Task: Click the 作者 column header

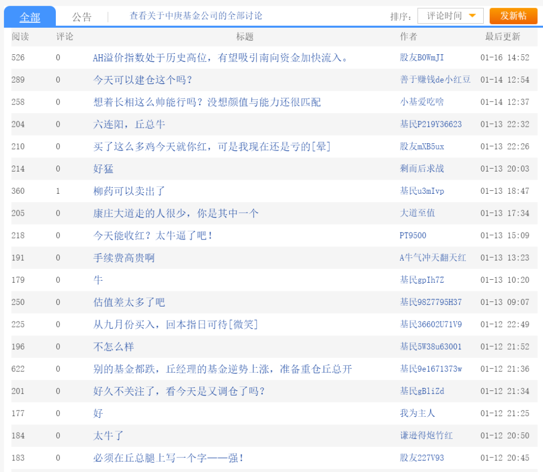Action: [409, 36]
